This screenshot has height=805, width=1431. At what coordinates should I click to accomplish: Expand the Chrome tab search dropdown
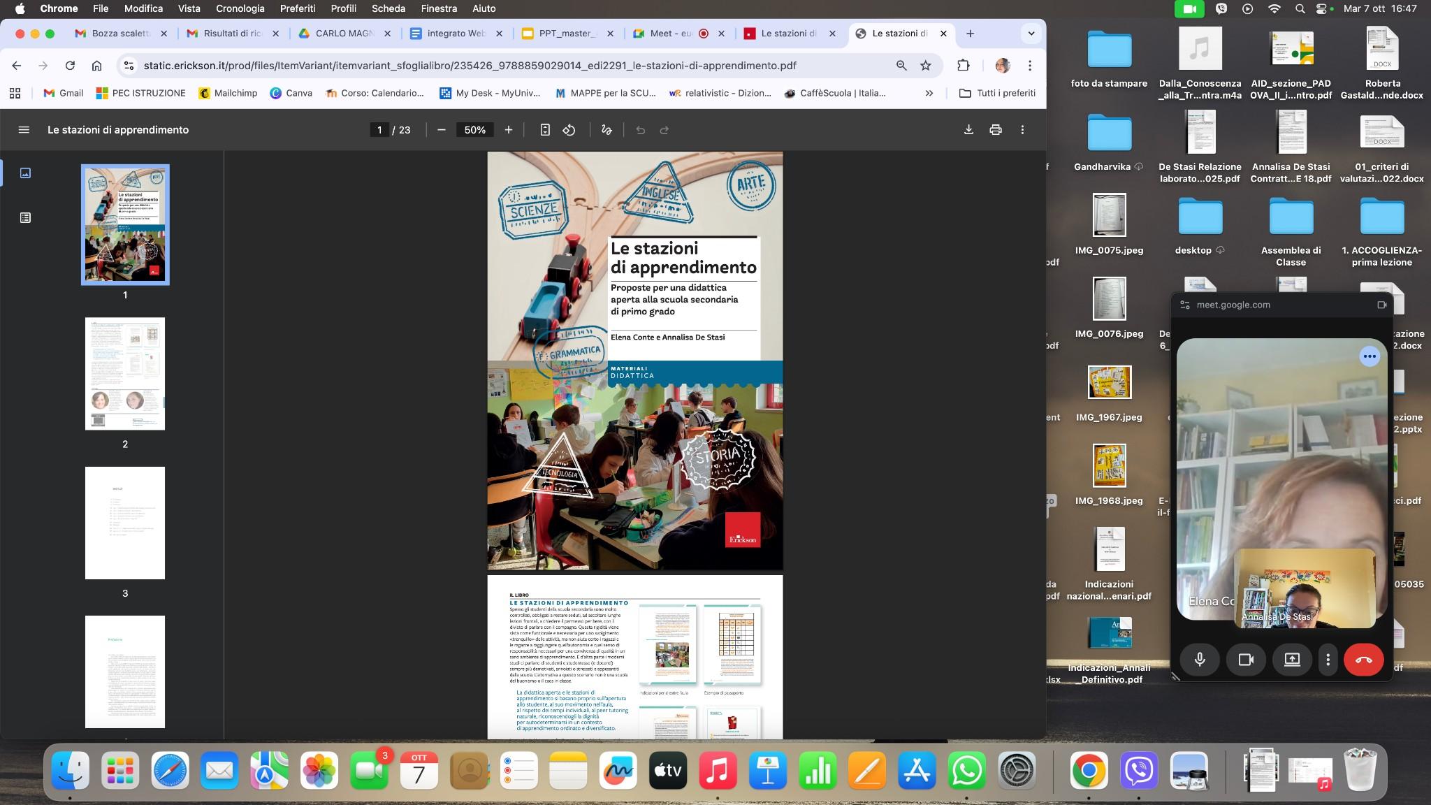pos(1031,34)
